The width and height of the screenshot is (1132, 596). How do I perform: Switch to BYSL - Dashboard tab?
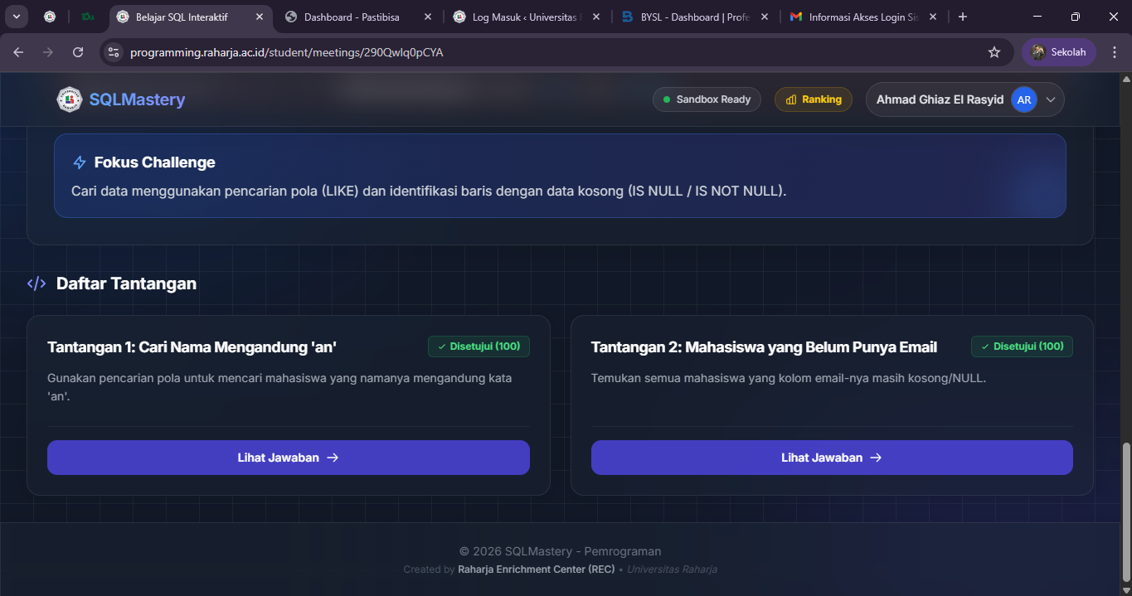tap(688, 17)
